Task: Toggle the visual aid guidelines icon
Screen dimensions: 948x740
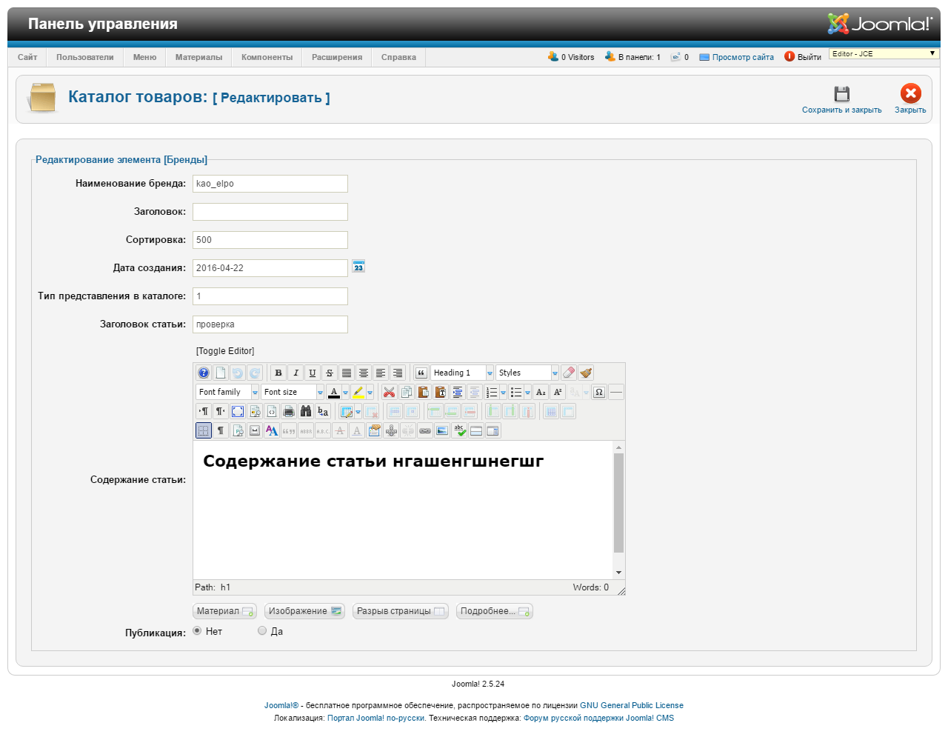Action: click(204, 430)
